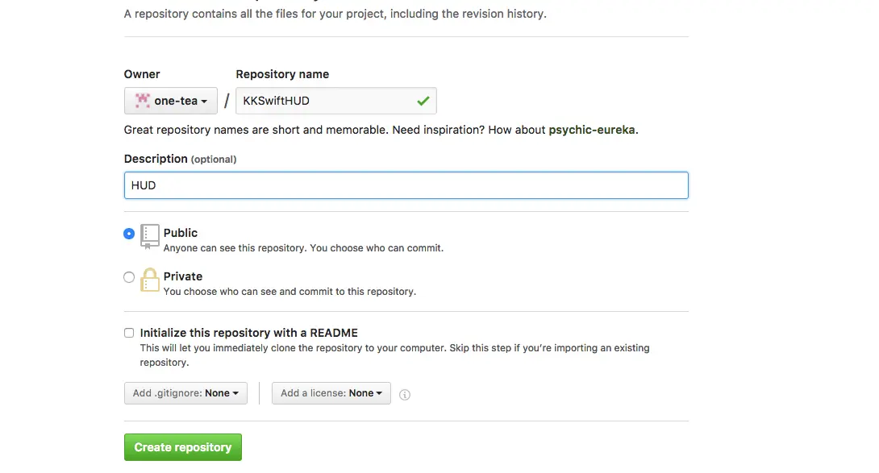
Task: Open the one-tea owner dropdown
Action: point(170,101)
